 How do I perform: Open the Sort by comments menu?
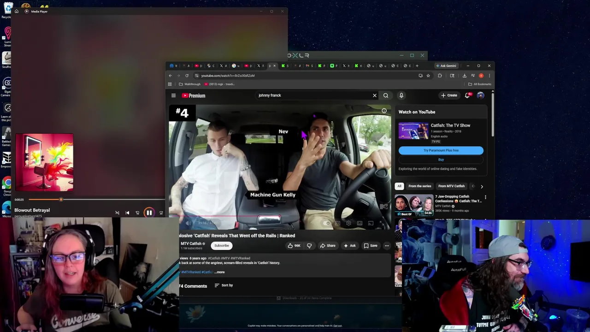[x=224, y=285]
